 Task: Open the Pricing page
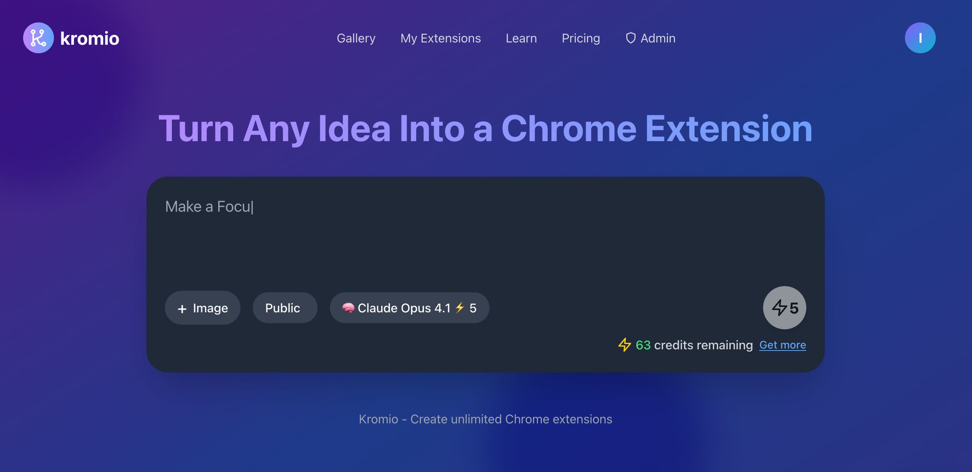pos(581,38)
